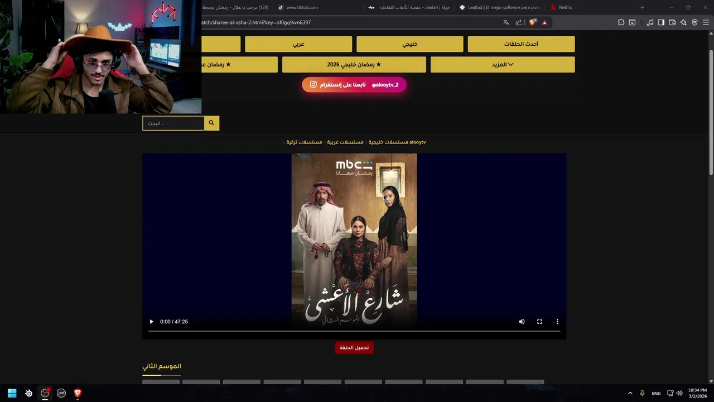Viewport: 714px width, 402px height.
Task: Click the share page icon
Action: click(519, 22)
